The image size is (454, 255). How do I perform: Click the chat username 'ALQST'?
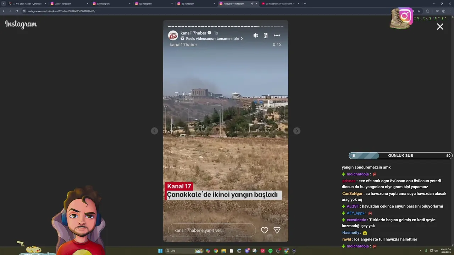[353, 206]
